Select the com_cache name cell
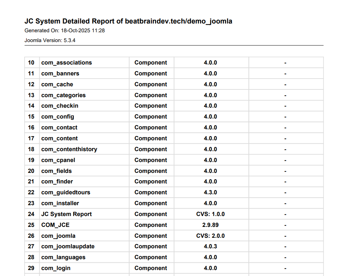This screenshot has width=346, height=276. point(57,85)
